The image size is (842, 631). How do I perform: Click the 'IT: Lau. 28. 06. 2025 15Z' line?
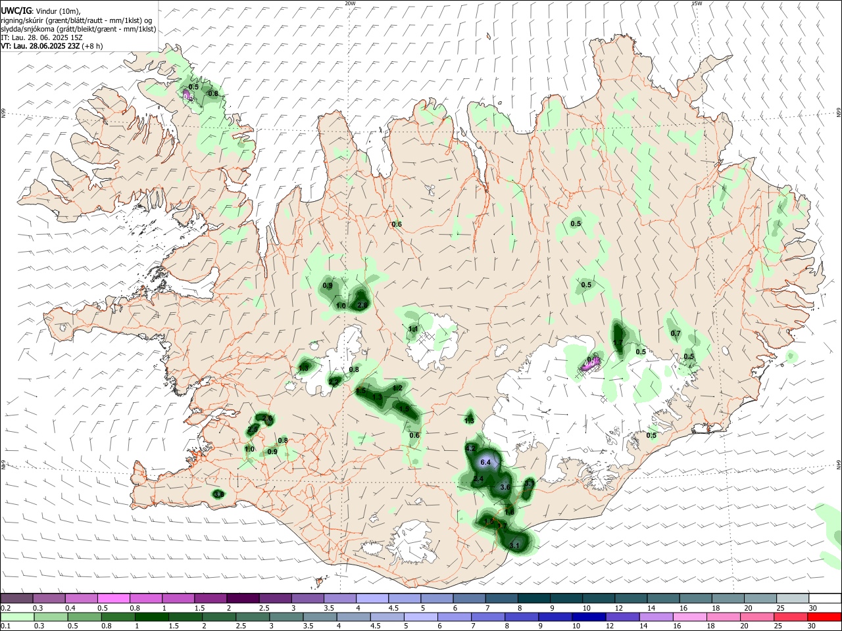pyautogui.click(x=41, y=37)
